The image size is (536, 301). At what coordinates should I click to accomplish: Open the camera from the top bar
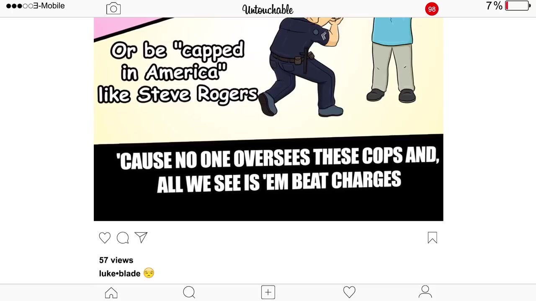113,9
